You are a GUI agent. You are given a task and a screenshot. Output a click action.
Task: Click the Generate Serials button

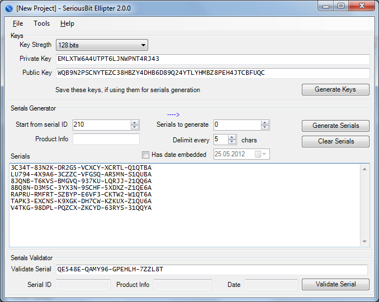pos(335,126)
